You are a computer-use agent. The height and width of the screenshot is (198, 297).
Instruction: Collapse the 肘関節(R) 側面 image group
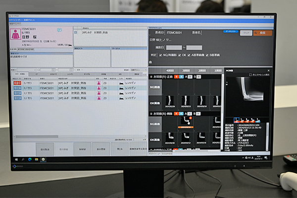point(151,113)
